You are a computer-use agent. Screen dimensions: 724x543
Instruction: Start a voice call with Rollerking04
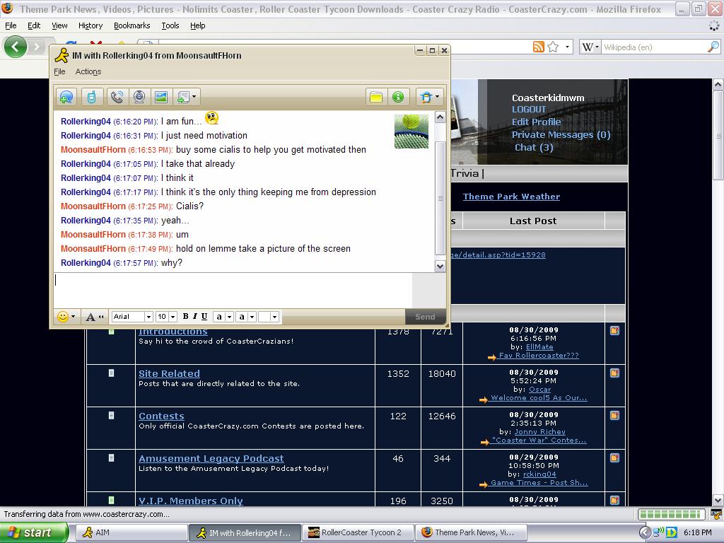(117, 97)
